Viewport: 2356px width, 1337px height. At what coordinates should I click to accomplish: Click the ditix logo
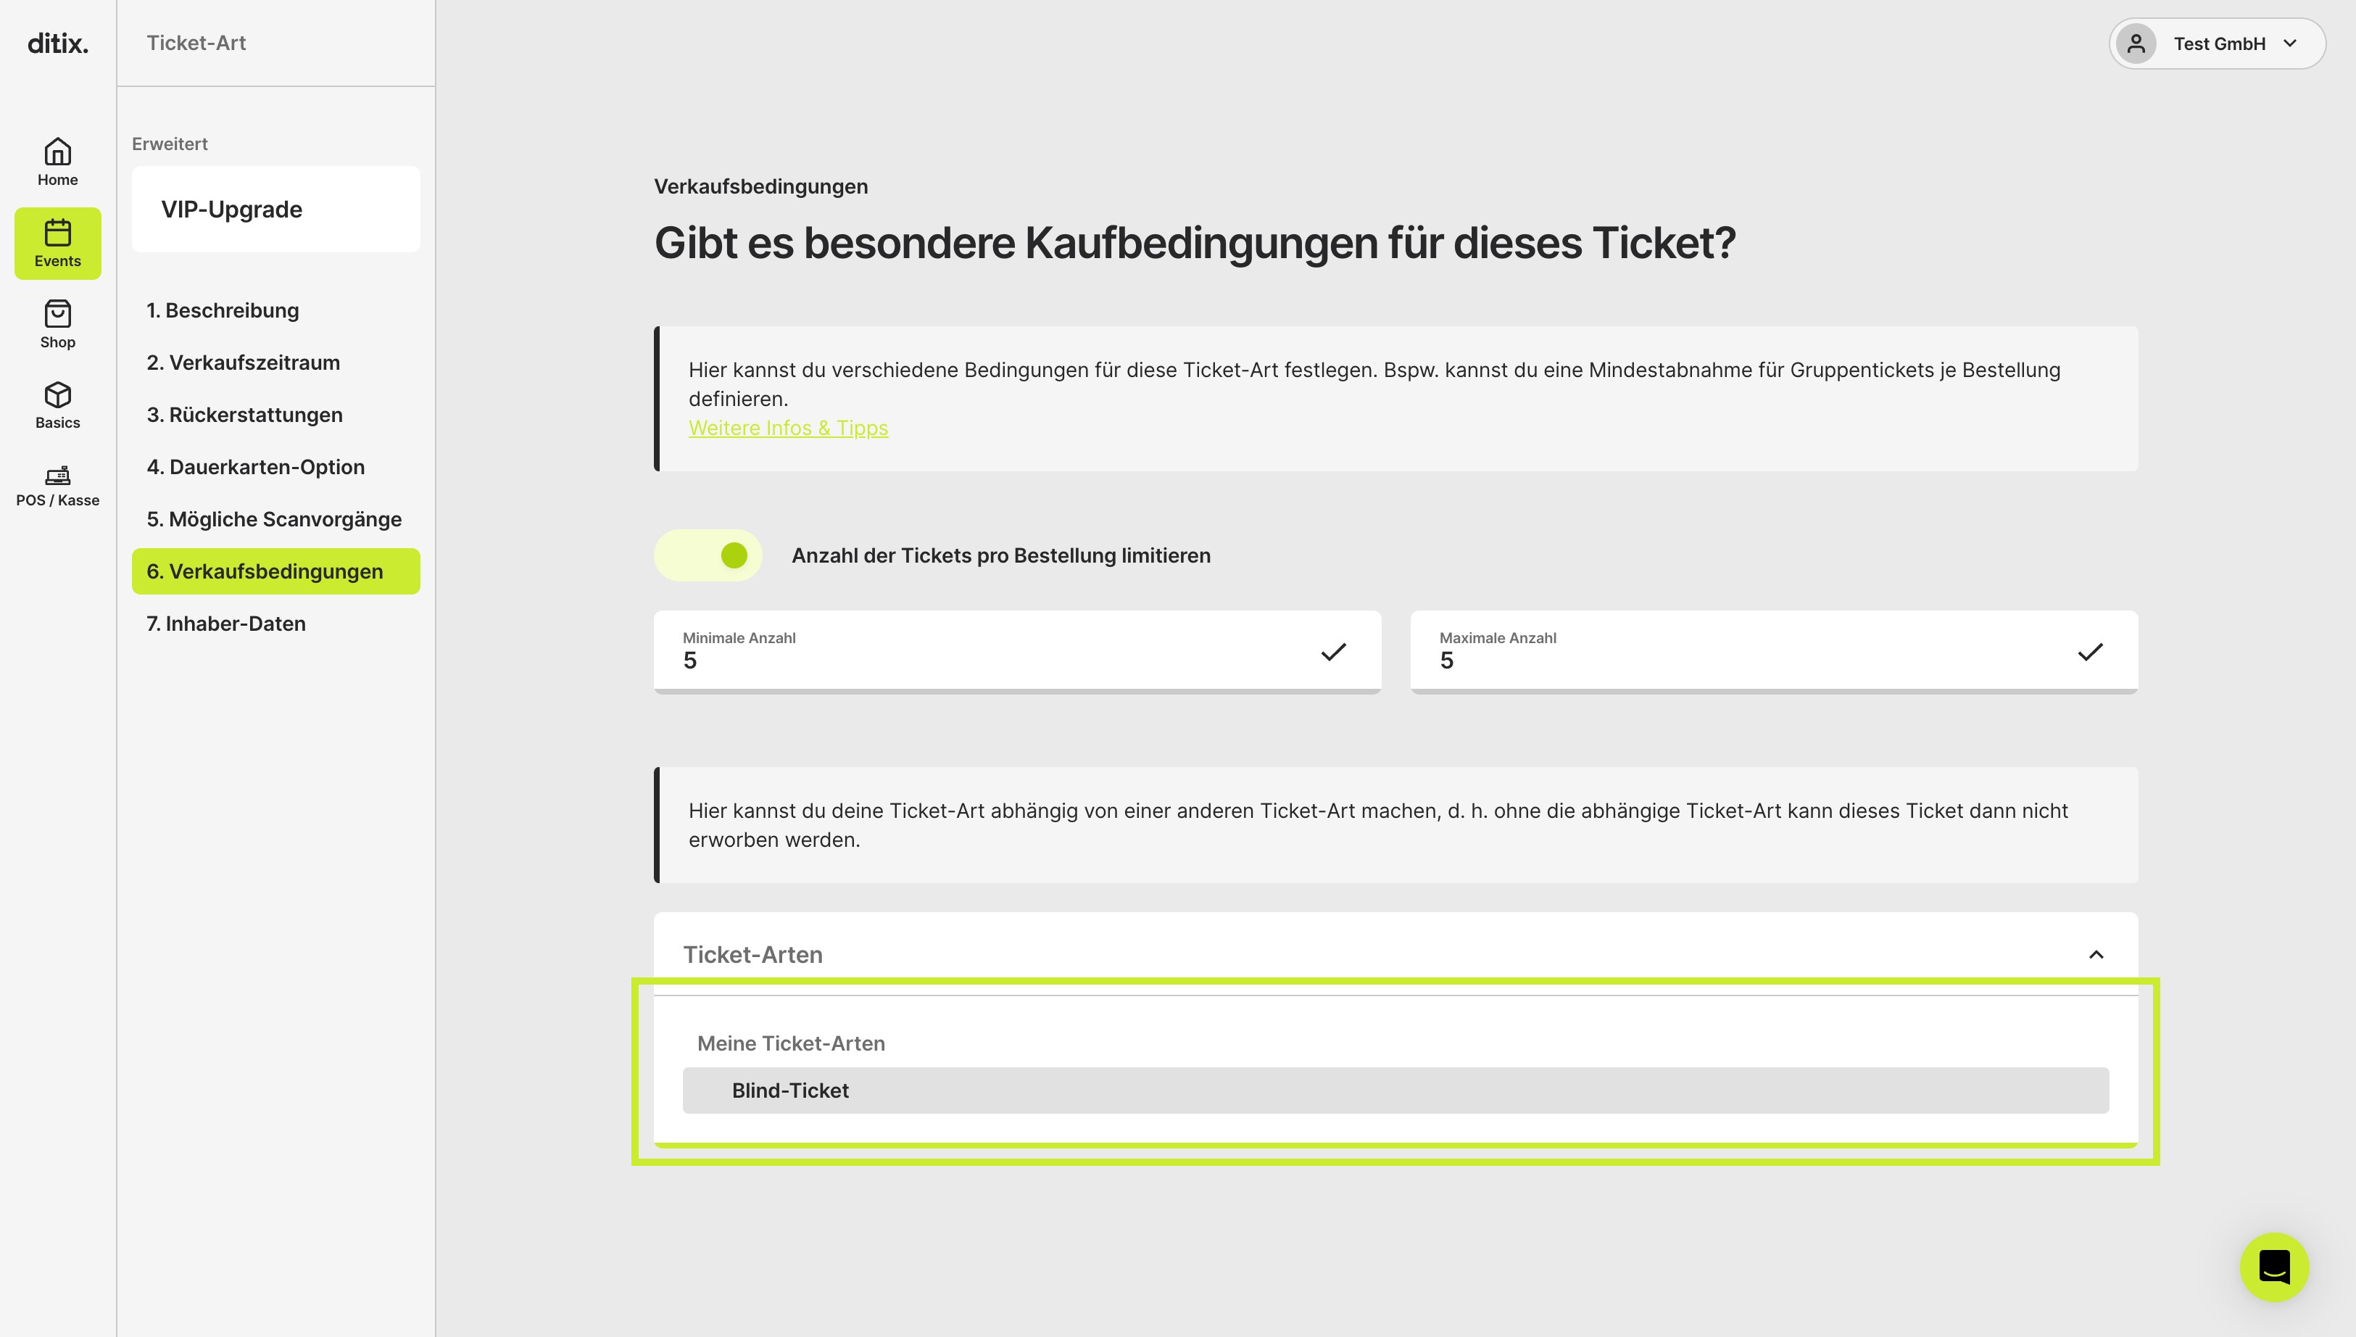click(x=57, y=44)
